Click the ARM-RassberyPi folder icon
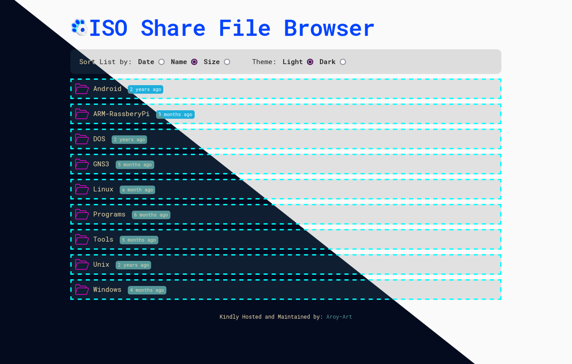Screen dimensions: 572x364 coord(82,114)
